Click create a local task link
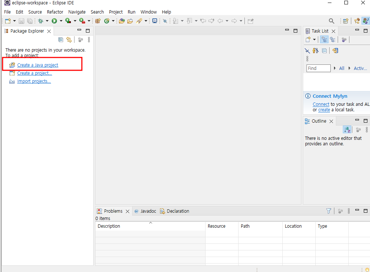This screenshot has height=272, width=370. pos(324,110)
